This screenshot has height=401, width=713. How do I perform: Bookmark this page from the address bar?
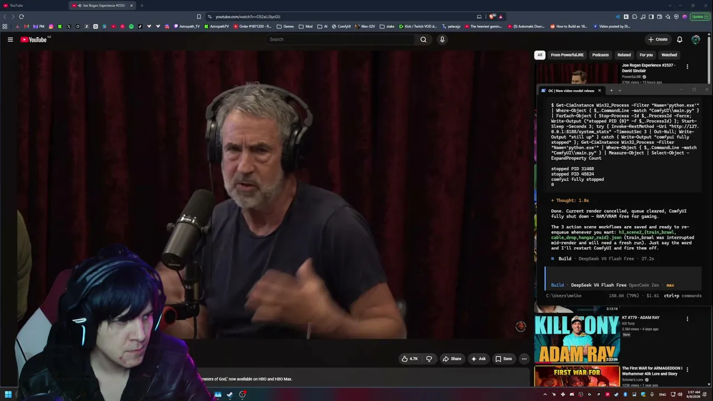199,17
